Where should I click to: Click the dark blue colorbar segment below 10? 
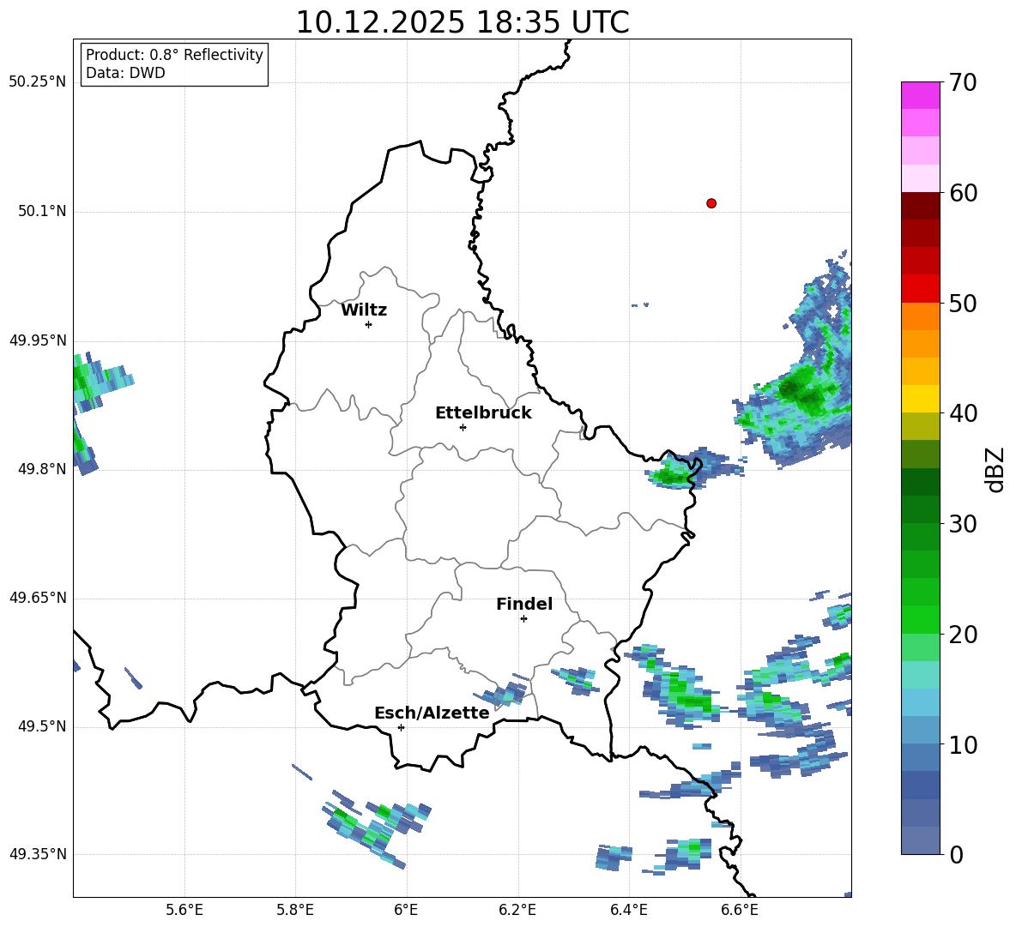(x=920, y=786)
